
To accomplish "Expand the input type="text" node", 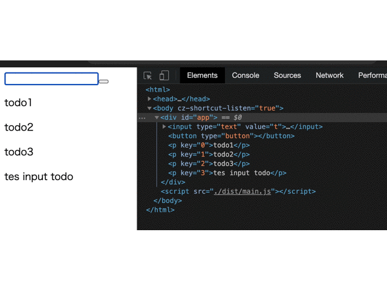I will tap(164, 127).
